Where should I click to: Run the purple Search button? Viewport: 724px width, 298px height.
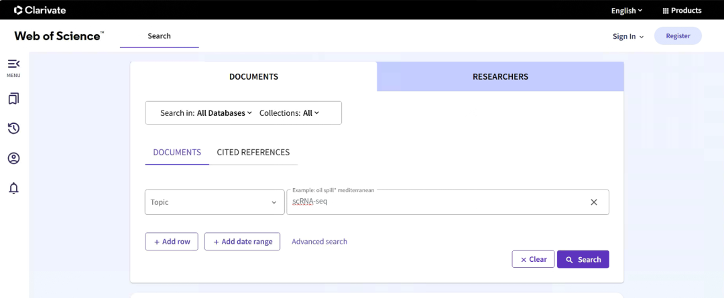click(x=583, y=259)
